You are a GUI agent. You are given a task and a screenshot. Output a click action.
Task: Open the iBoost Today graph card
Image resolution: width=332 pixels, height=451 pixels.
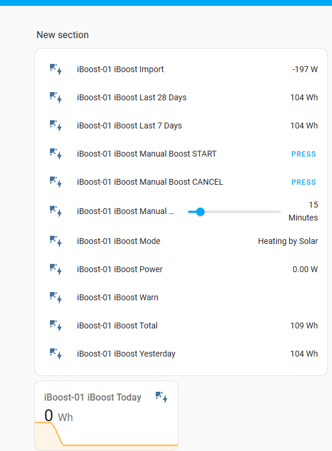point(106,416)
